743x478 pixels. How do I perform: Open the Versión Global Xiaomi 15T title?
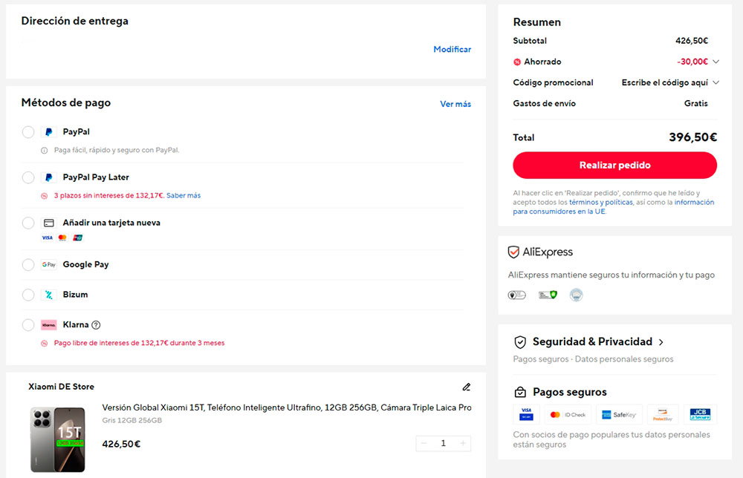click(287, 407)
